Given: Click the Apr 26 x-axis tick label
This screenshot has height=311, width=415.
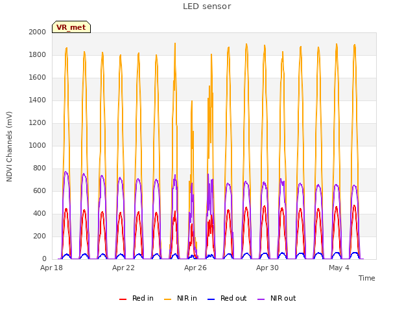Looking at the screenshot, I should [195, 268].
